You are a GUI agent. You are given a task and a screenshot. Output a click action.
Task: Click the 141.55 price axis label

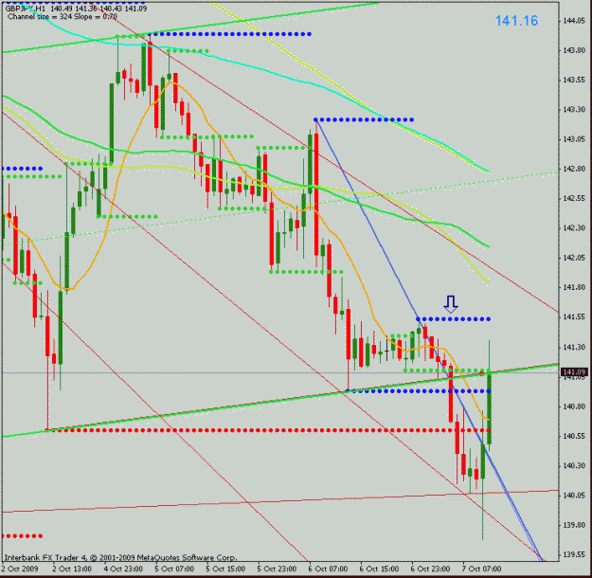coord(574,317)
